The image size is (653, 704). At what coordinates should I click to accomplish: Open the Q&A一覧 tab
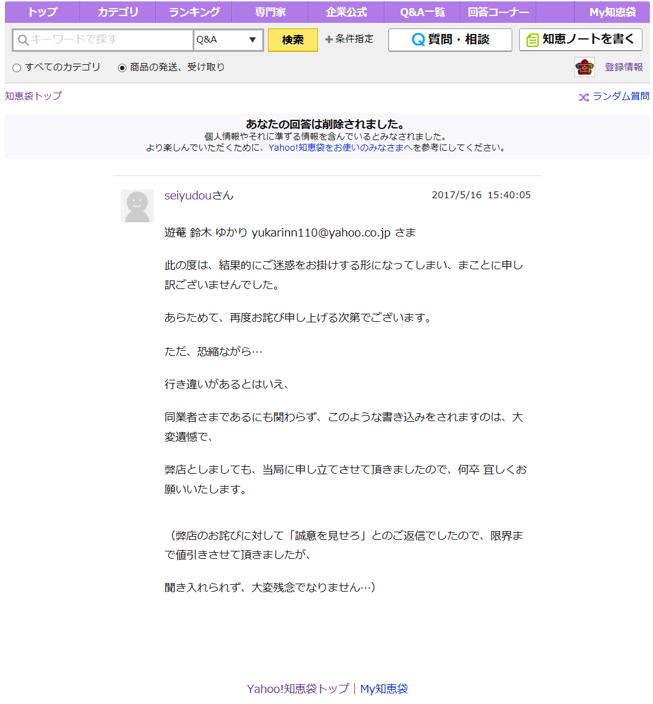click(422, 12)
